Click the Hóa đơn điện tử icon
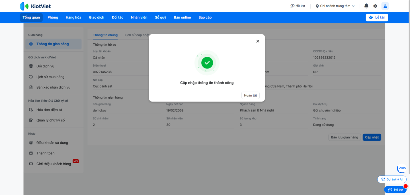This screenshot has height=195, width=410. [31, 110]
